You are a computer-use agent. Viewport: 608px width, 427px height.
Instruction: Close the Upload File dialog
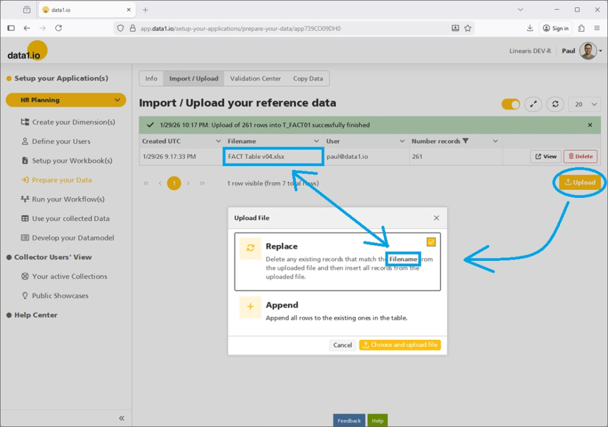(x=436, y=218)
